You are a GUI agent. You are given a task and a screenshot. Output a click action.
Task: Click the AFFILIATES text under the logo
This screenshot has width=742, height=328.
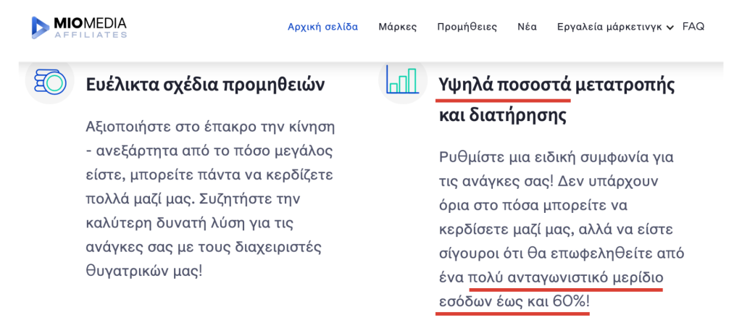[90, 34]
